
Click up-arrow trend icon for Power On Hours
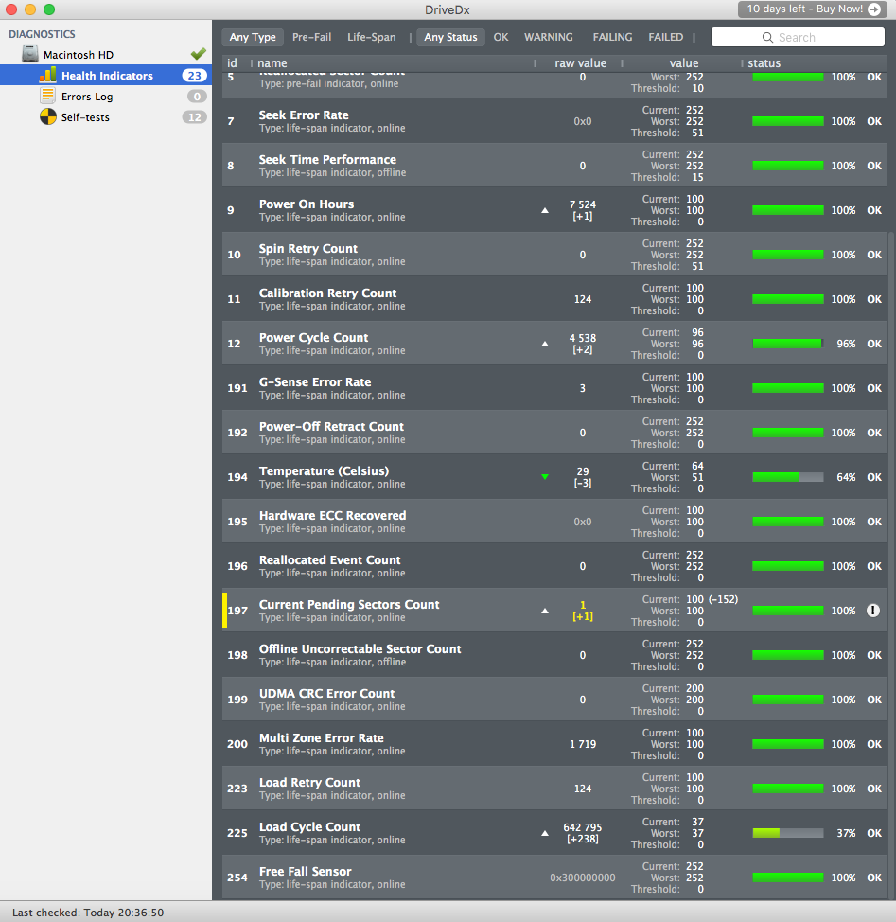point(545,210)
